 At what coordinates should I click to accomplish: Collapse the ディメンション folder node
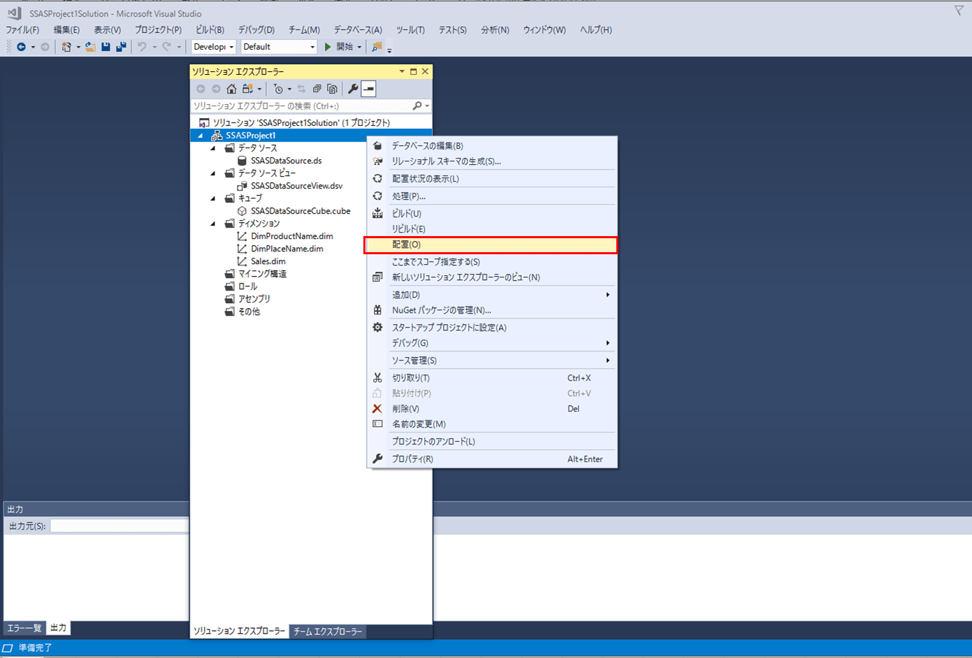213,224
